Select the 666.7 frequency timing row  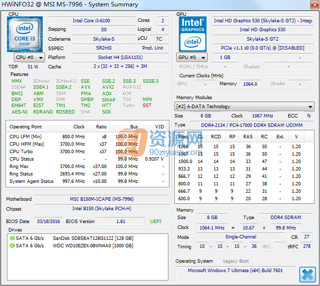point(244,191)
